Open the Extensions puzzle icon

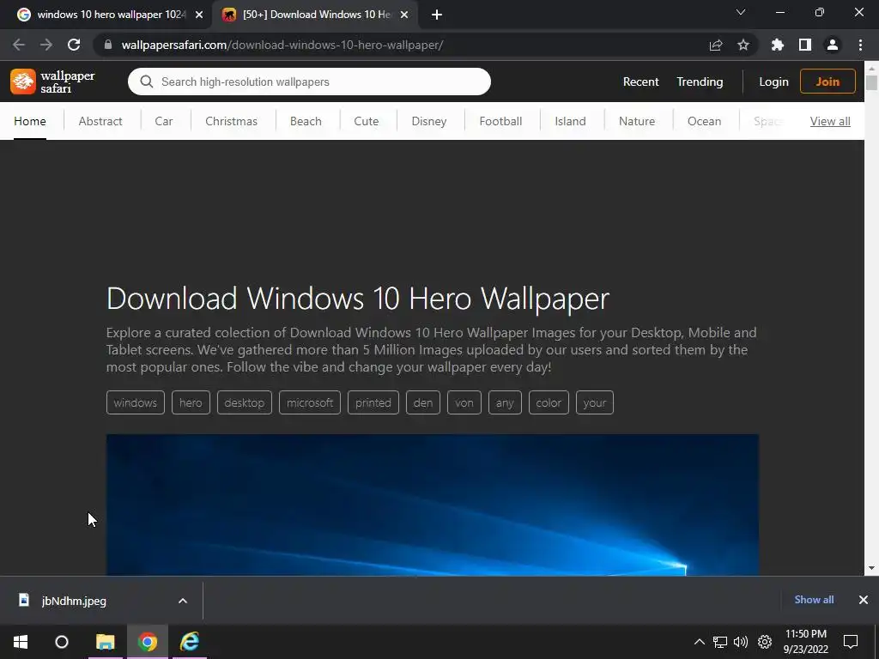778,45
